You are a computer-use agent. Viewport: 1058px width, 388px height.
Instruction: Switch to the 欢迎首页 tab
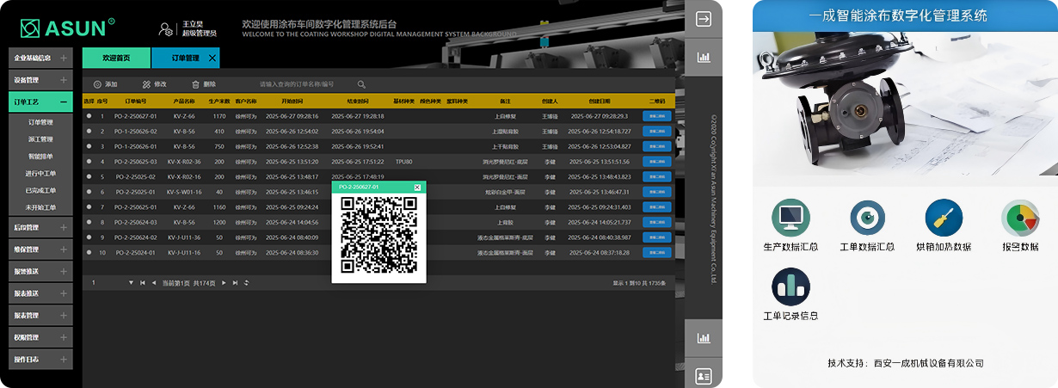(x=116, y=58)
